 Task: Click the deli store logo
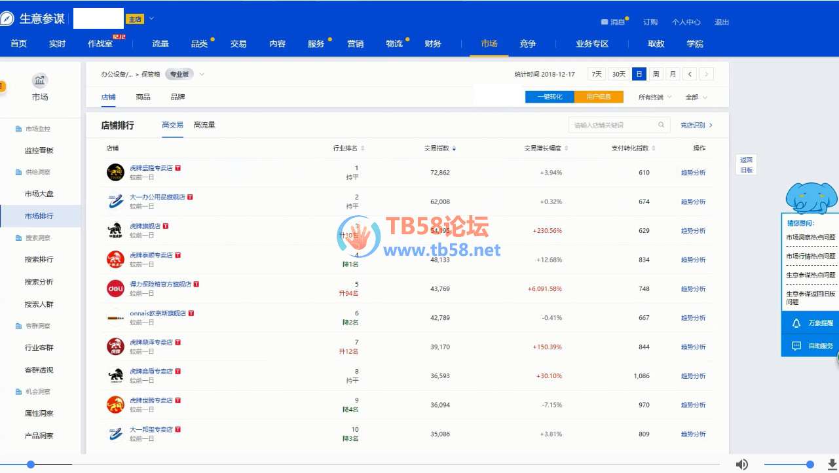pos(115,289)
